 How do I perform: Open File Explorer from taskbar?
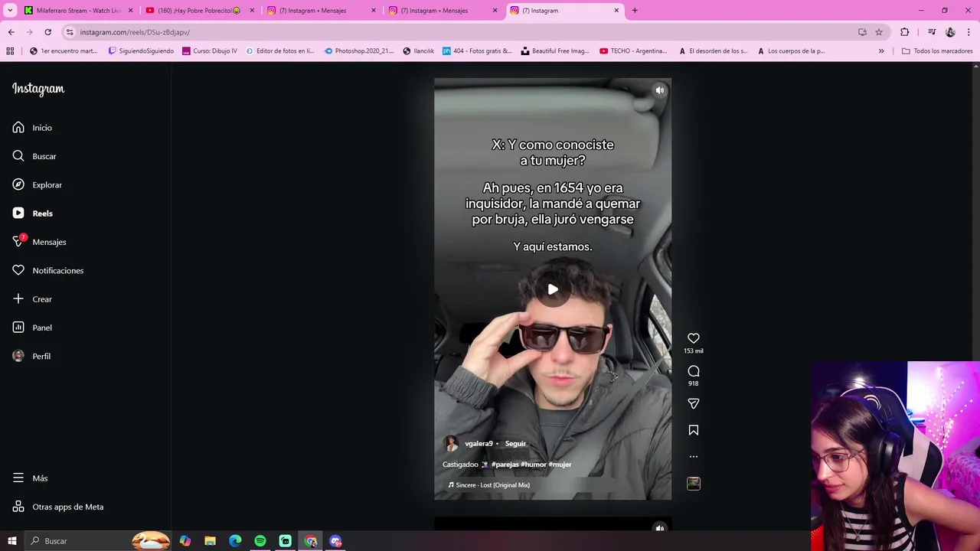[210, 541]
